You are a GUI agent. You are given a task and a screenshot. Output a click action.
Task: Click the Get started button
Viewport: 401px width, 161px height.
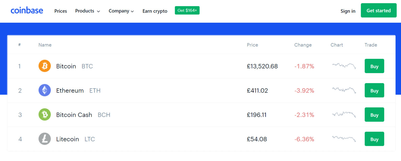[379, 10]
